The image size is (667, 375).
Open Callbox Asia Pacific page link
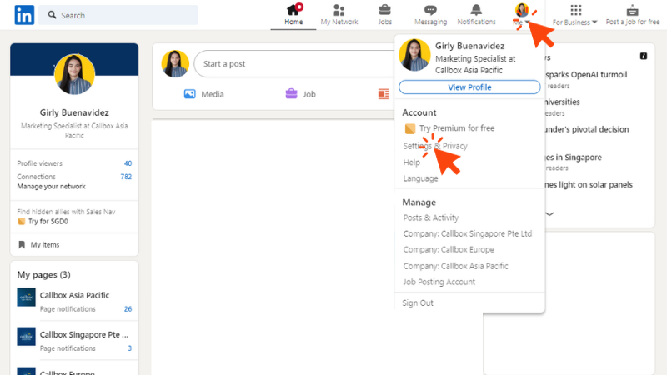74,295
